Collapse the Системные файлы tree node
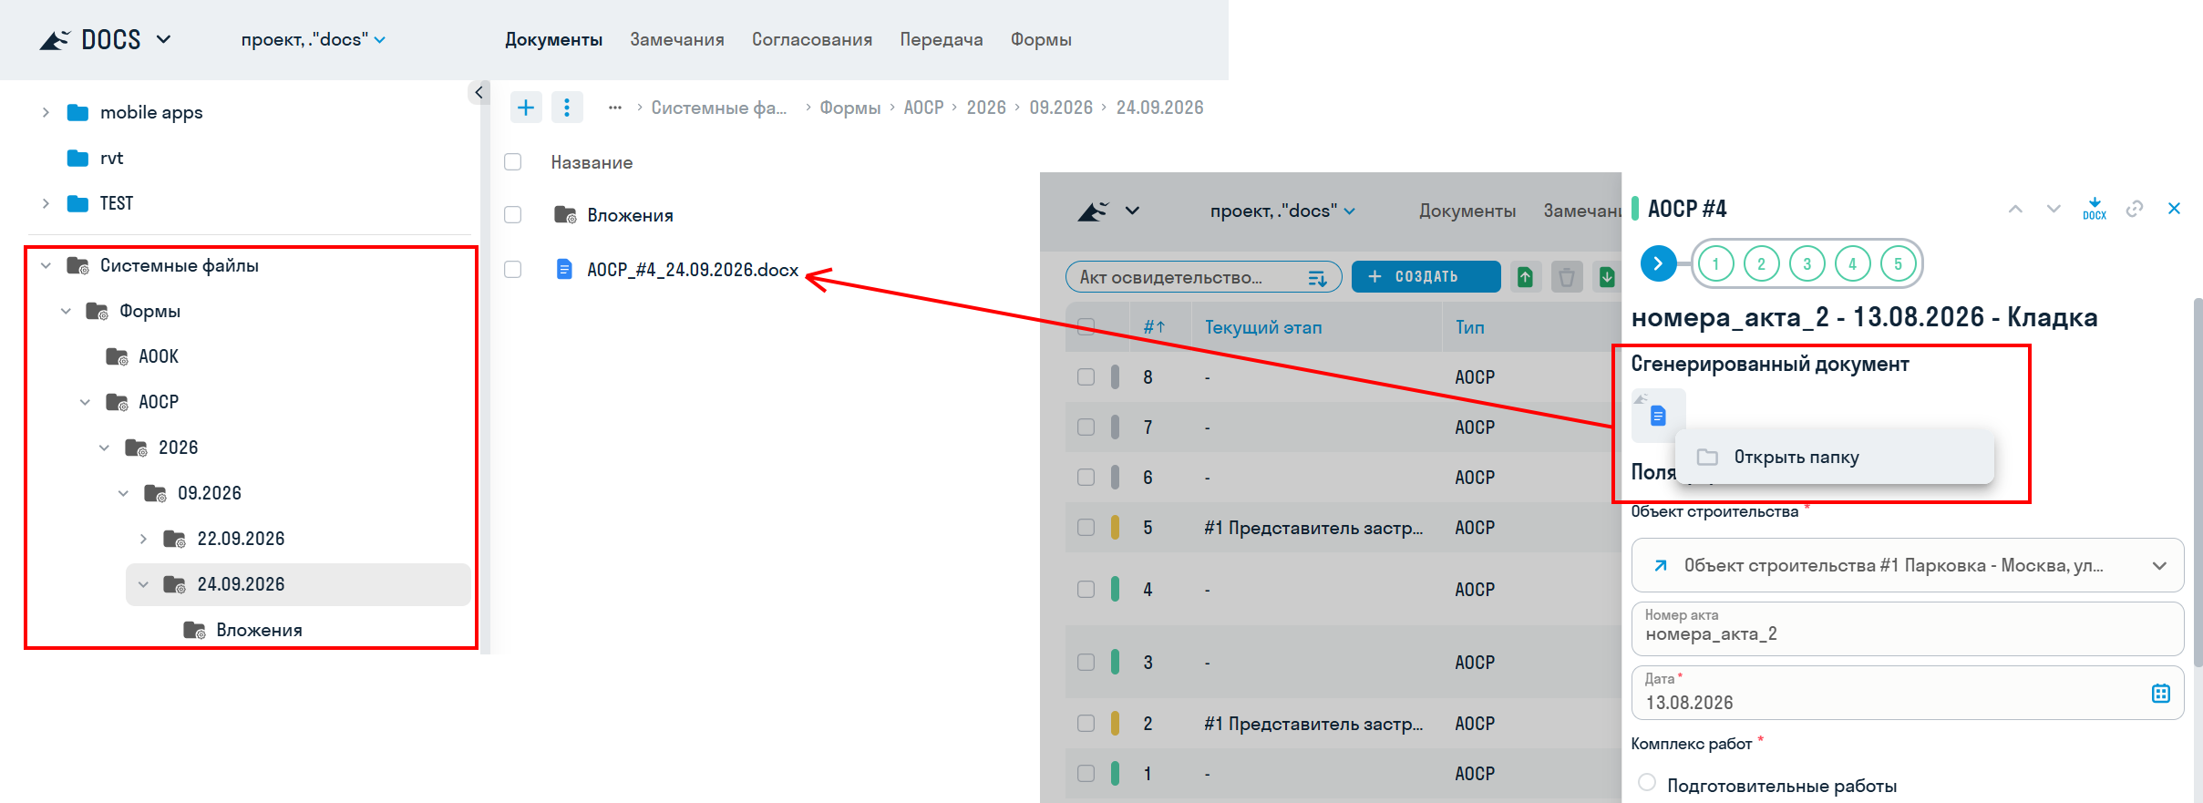This screenshot has height=803, width=2203. tap(46, 265)
